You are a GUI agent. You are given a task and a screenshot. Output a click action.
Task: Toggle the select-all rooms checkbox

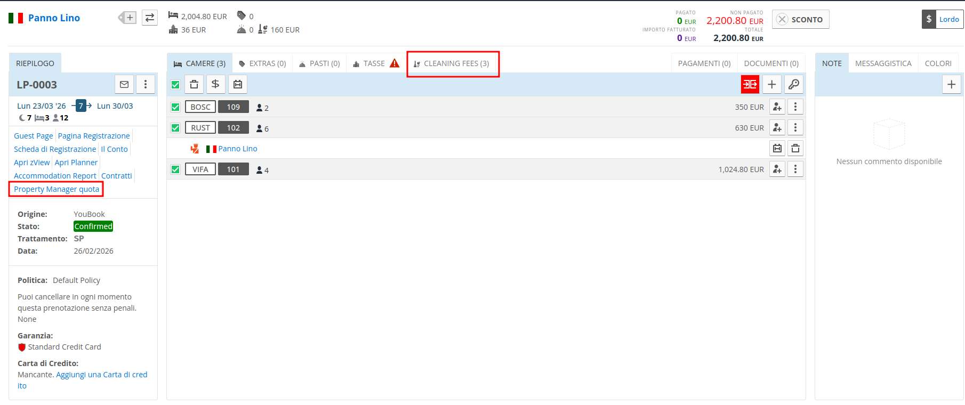175,85
